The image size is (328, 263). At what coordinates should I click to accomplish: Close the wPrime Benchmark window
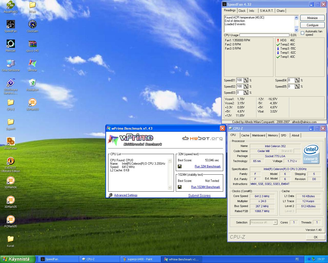[x=222, y=128]
